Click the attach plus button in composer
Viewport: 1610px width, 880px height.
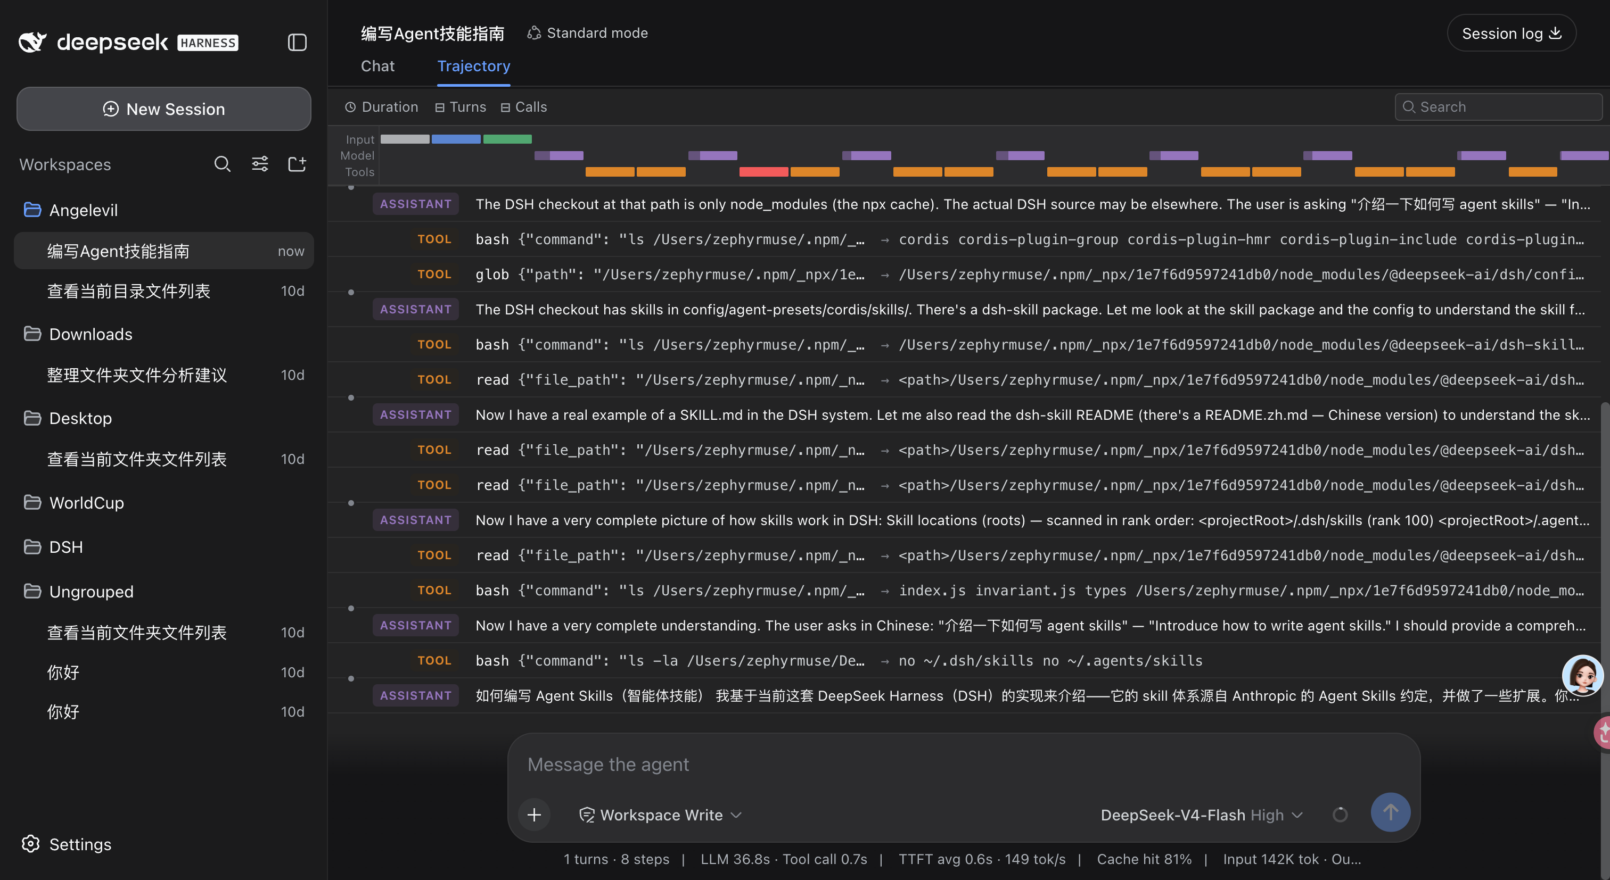[x=535, y=815]
